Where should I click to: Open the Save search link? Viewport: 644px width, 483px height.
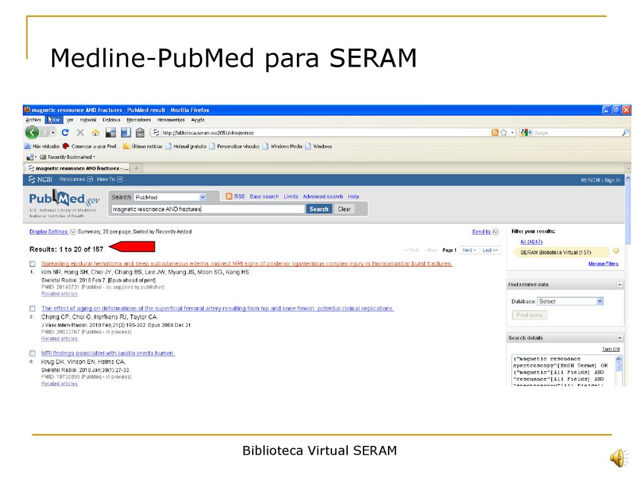click(264, 197)
